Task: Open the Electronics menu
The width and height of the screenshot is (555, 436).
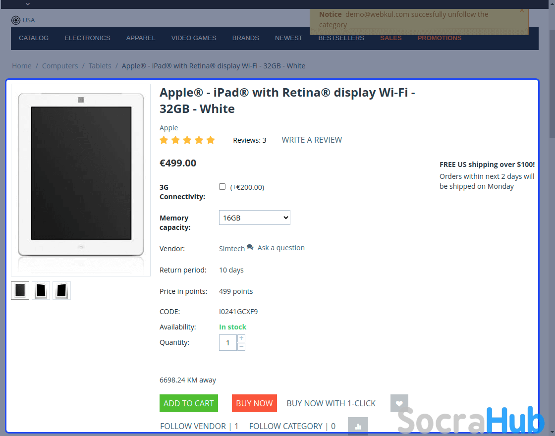Action: [x=87, y=38]
